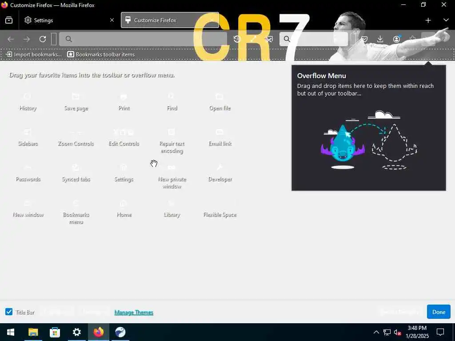Click the muted volume tray icon

(397, 332)
